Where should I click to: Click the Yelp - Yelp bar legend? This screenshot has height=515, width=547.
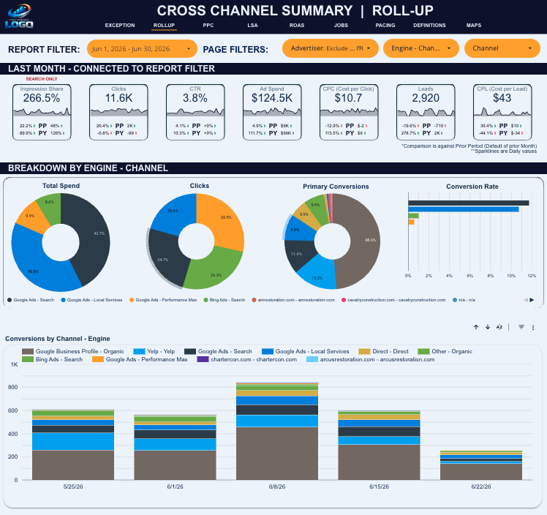pos(154,351)
